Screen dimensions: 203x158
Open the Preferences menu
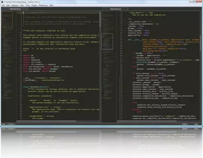[x=43, y=5]
